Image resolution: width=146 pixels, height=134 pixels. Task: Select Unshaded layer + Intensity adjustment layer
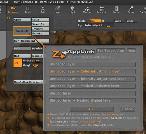pos(92,79)
